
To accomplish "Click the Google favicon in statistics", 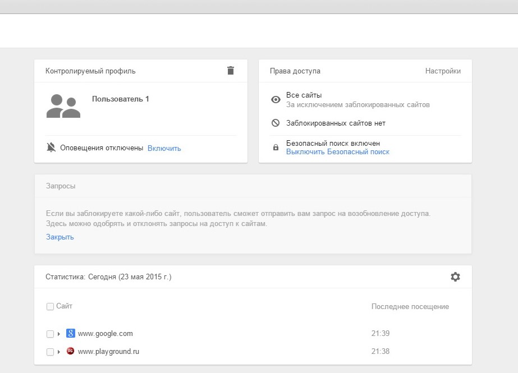I will pyautogui.click(x=70, y=333).
